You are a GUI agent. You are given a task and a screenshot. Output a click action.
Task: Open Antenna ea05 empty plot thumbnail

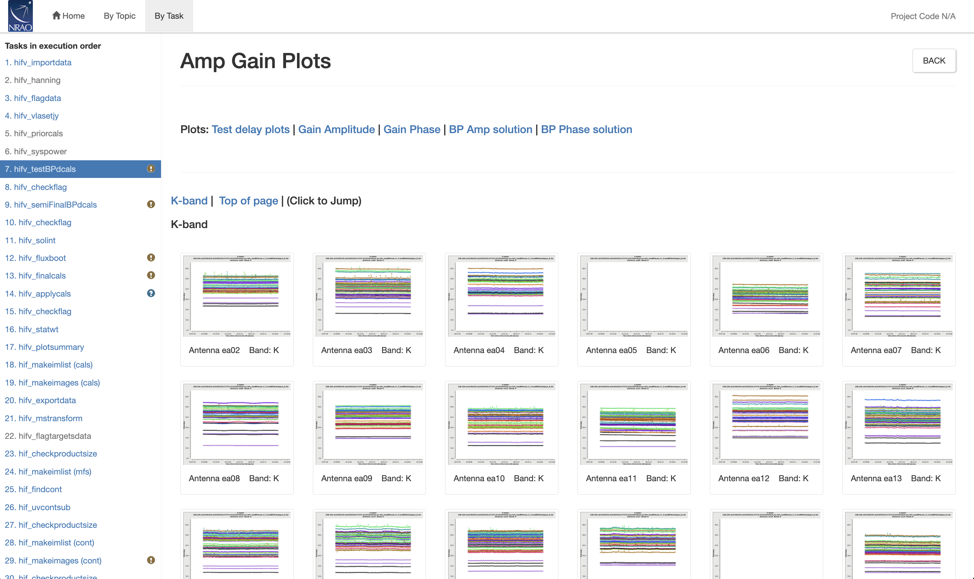coord(634,296)
